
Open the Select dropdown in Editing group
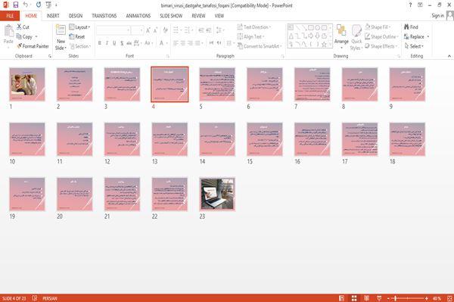click(x=414, y=46)
